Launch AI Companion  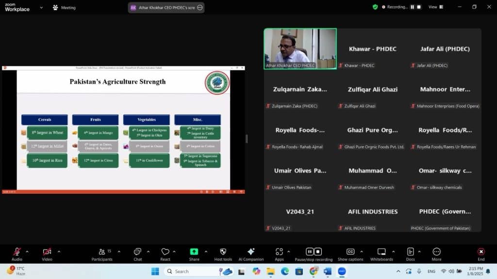click(x=251, y=252)
